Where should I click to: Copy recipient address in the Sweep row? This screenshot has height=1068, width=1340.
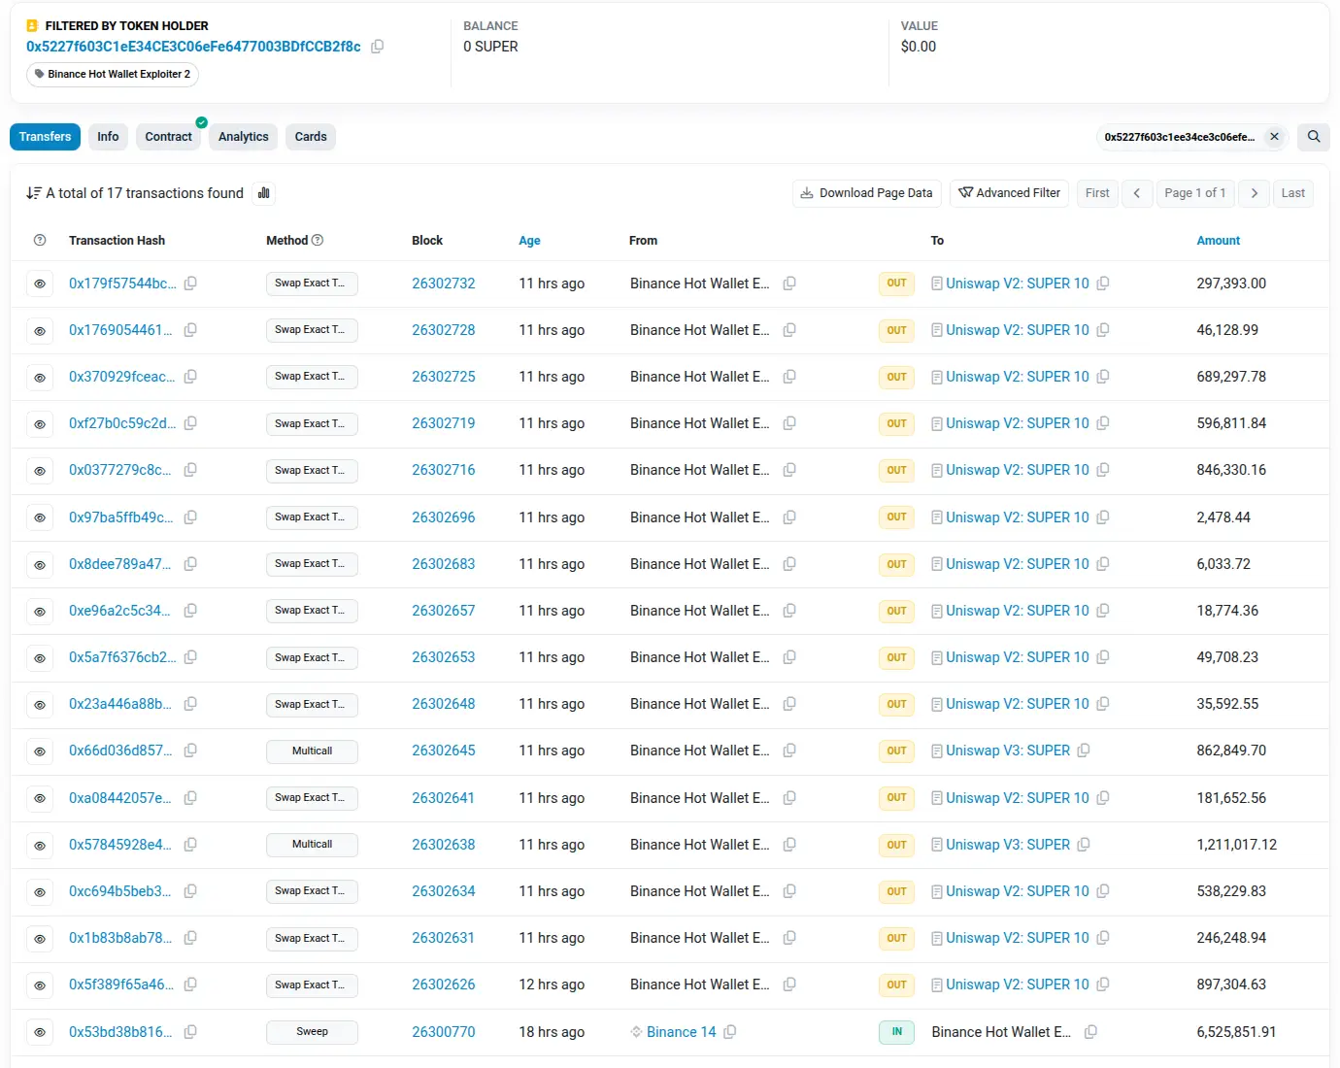(x=1090, y=1032)
